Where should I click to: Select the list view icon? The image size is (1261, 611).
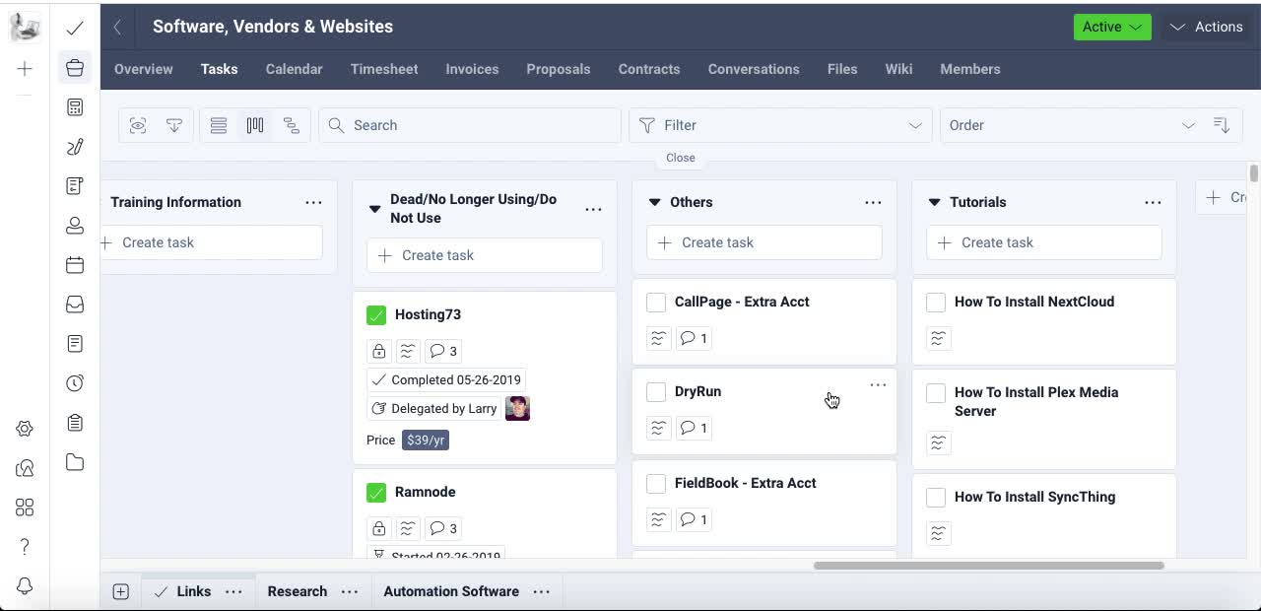click(x=219, y=125)
